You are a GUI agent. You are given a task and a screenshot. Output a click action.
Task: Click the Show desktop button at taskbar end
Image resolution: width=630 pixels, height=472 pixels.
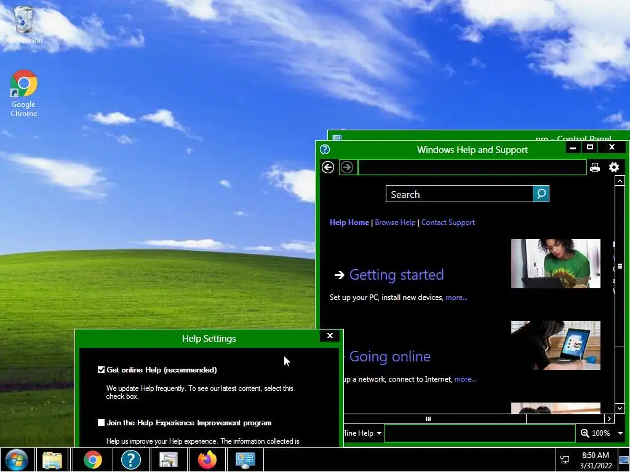tap(624, 460)
